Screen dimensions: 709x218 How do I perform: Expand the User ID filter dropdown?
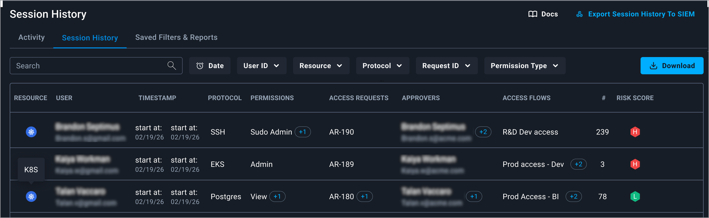262,66
